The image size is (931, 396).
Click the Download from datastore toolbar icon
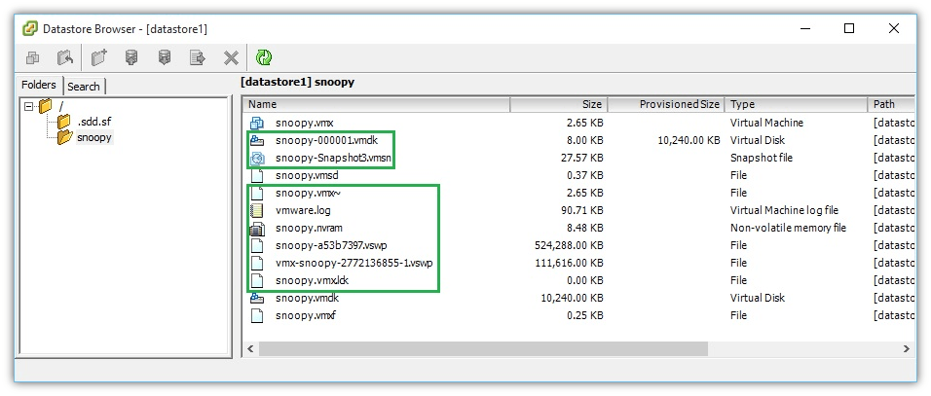point(165,57)
